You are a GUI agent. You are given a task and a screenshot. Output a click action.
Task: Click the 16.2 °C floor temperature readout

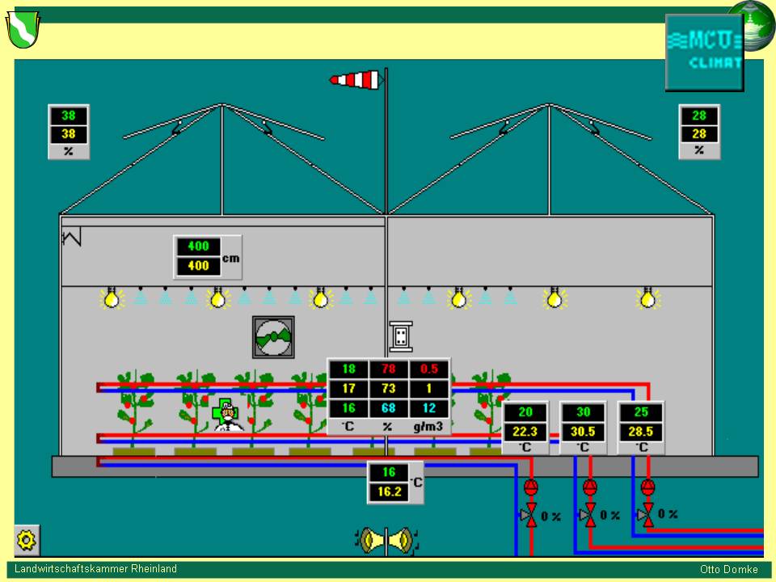(x=389, y=491)
